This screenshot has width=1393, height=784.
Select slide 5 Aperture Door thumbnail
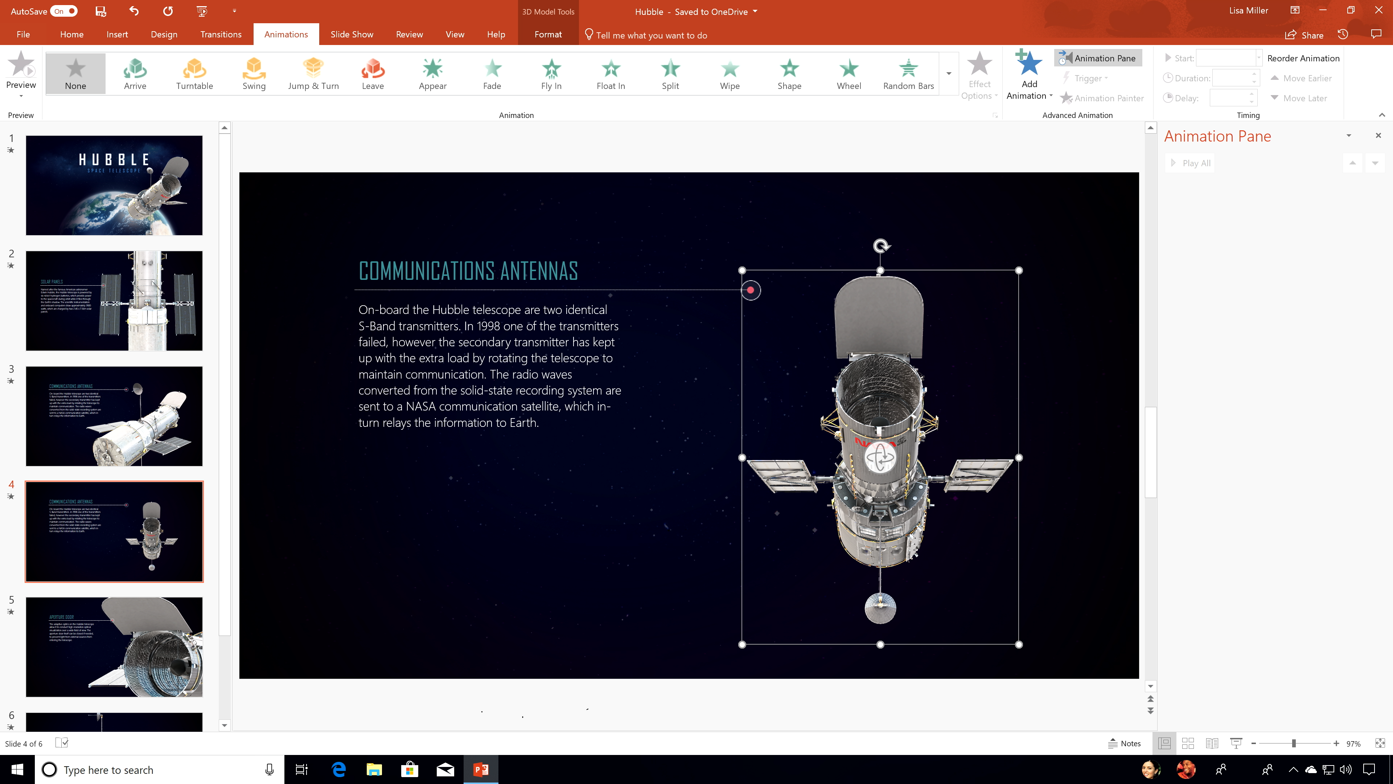[114, 647]
